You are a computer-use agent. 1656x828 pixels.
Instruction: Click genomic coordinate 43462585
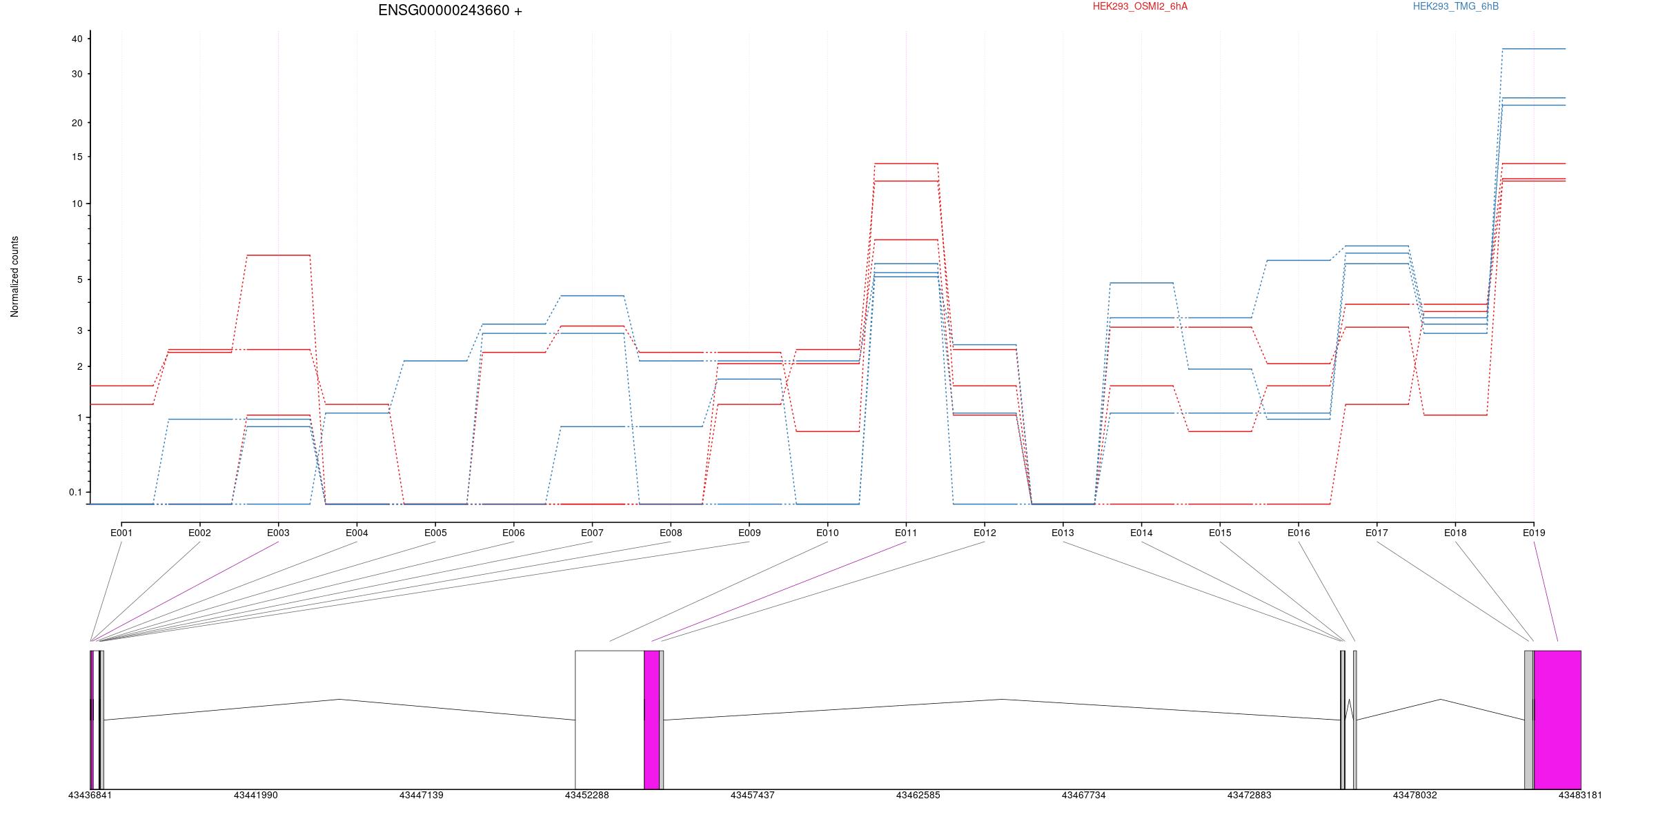tap(918, 795)
